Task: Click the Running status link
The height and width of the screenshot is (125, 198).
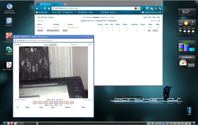Action: (x=104, y=17)
